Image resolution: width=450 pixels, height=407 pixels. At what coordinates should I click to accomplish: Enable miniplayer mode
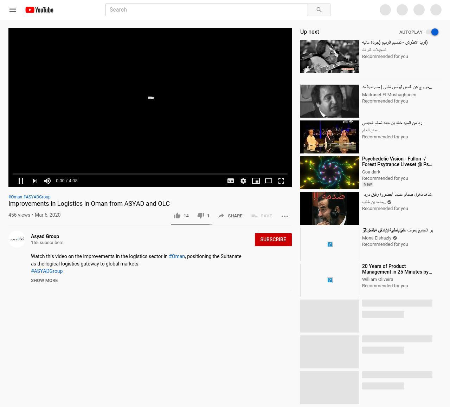[x=256, y=181]
